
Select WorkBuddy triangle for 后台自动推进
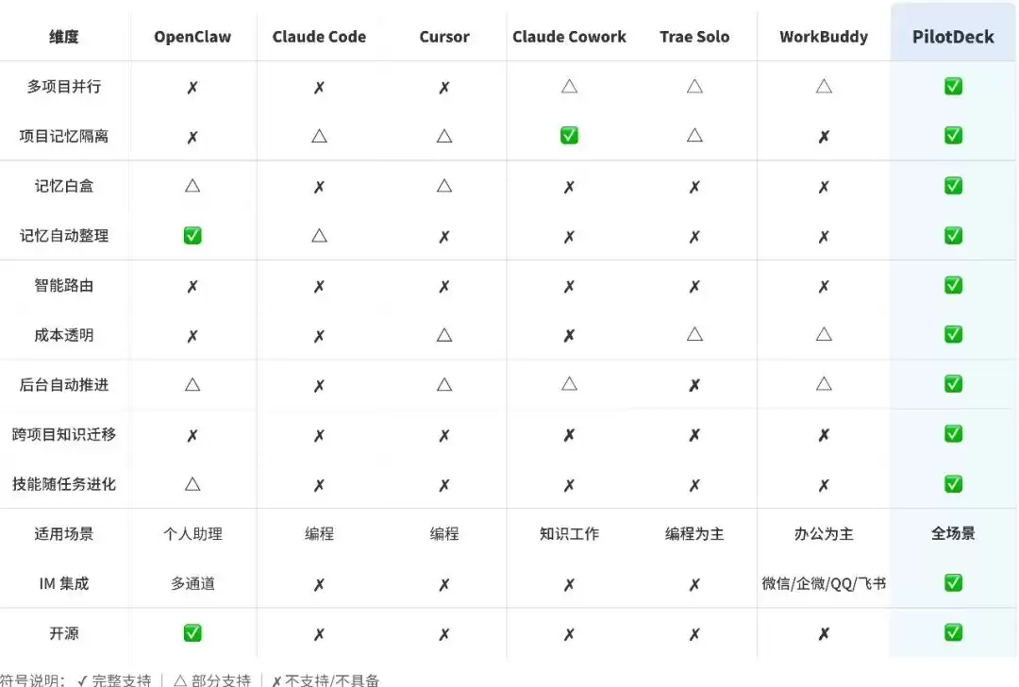click(824, 383)
